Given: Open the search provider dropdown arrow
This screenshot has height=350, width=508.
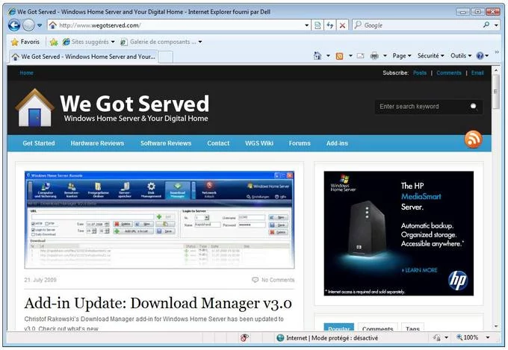Looking at the screenshot, I should point(496,25).
